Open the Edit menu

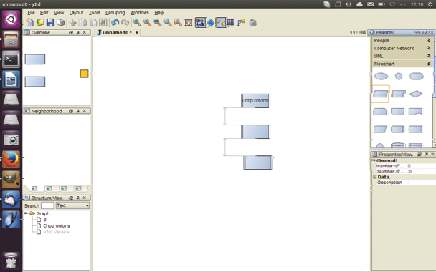pyautogui.click(x=44, y=12)
